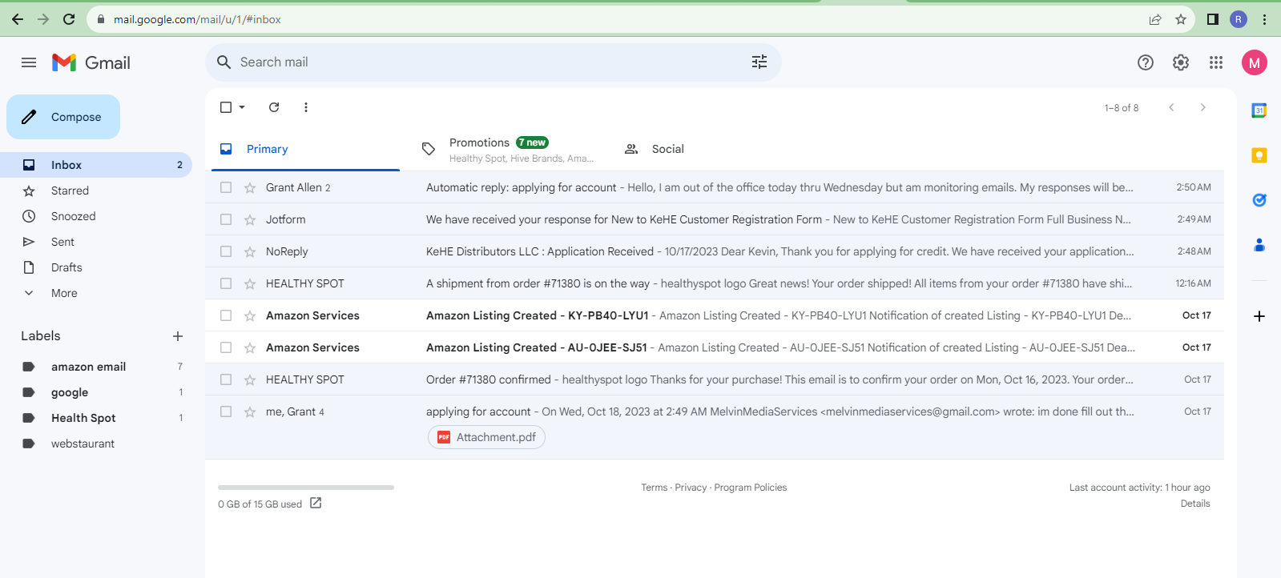This screenshot has width=1281, height=578.
Task: Switch to the Primary tab
Action: pos(305,149)
